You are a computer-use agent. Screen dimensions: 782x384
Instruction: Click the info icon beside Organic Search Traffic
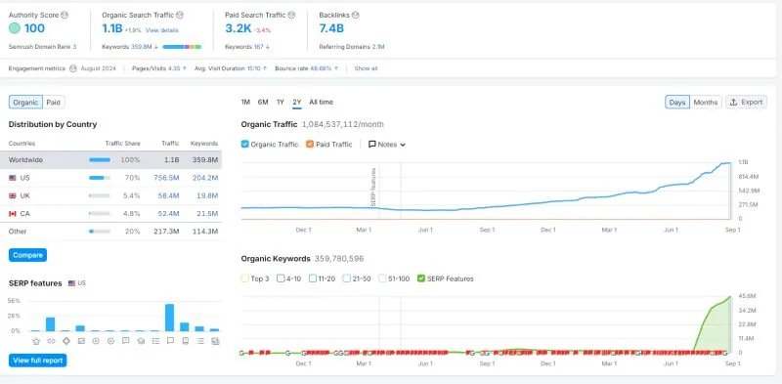180,16
